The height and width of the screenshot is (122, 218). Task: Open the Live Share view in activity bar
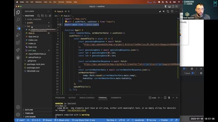pyautogui.click(x=18, y=50)
